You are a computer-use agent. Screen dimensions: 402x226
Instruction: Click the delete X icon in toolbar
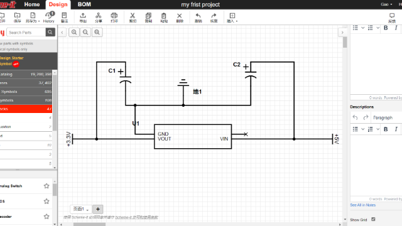pyautogui.click(x=180, y=18)
